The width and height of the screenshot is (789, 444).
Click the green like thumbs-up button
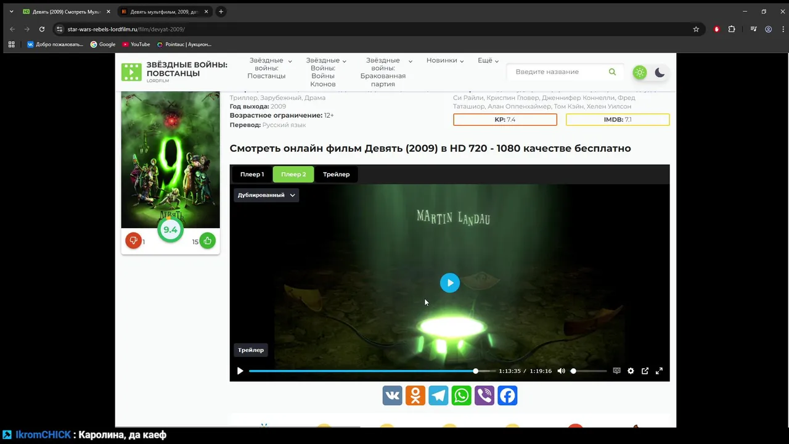(208, 241)
